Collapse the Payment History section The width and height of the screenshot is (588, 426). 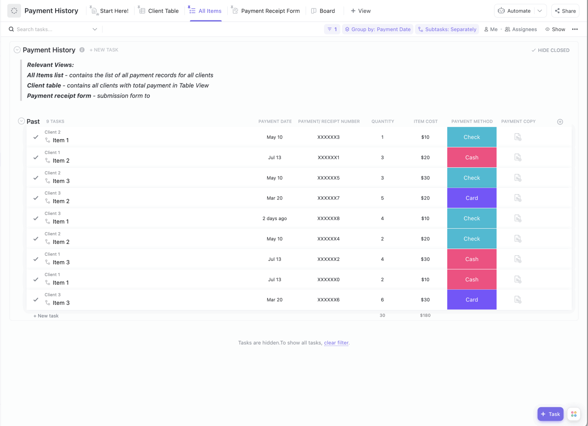(x=17, y=50)
